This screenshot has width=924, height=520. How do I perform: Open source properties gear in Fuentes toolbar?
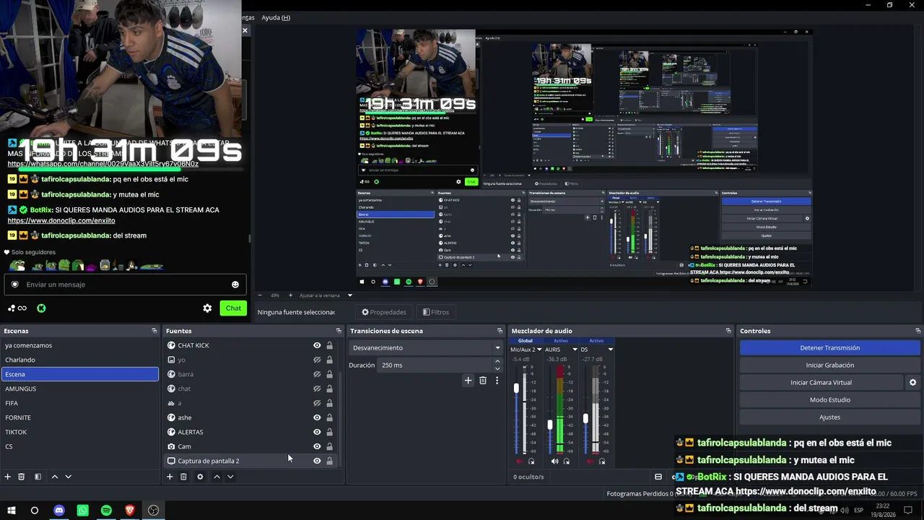point(200,477)
